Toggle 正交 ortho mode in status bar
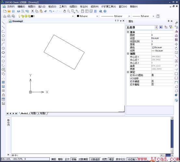The height and width of the screenshot is (162, 180). pos(67,159)
